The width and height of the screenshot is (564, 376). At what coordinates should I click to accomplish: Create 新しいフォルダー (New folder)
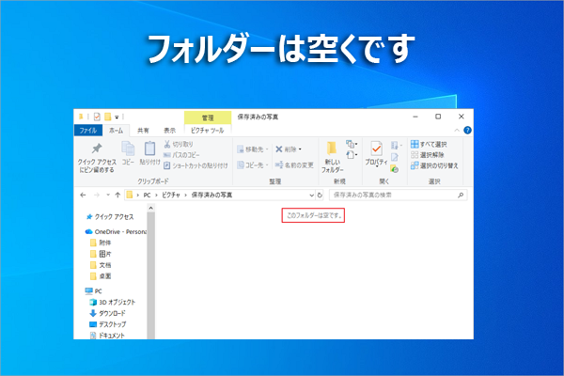pos(332,157)
